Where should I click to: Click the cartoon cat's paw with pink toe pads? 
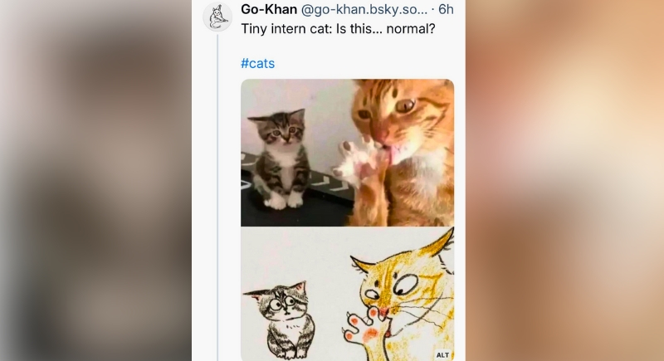coord(368,328)
